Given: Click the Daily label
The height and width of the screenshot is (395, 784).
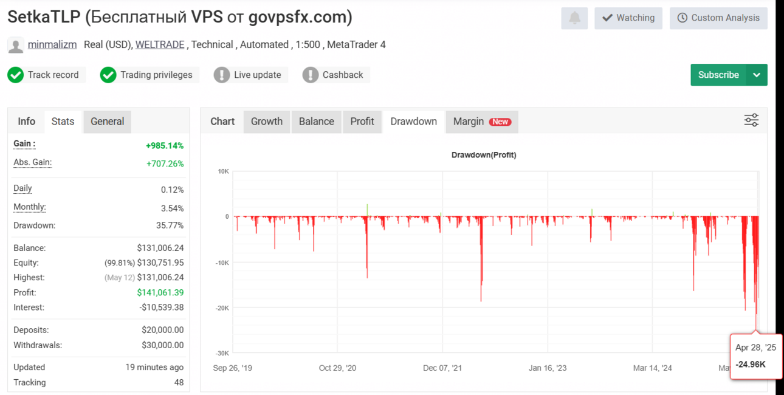Looking at the screenshot, I should click(22, 188).
